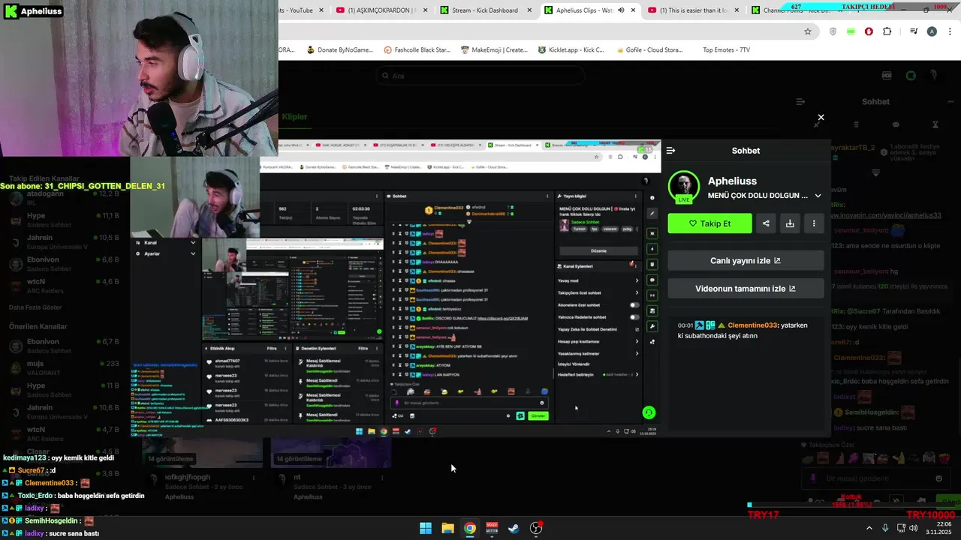Open the lofkghjfiopgh clip card title
This screenshot has width=961, height=540.
(187, 477)
